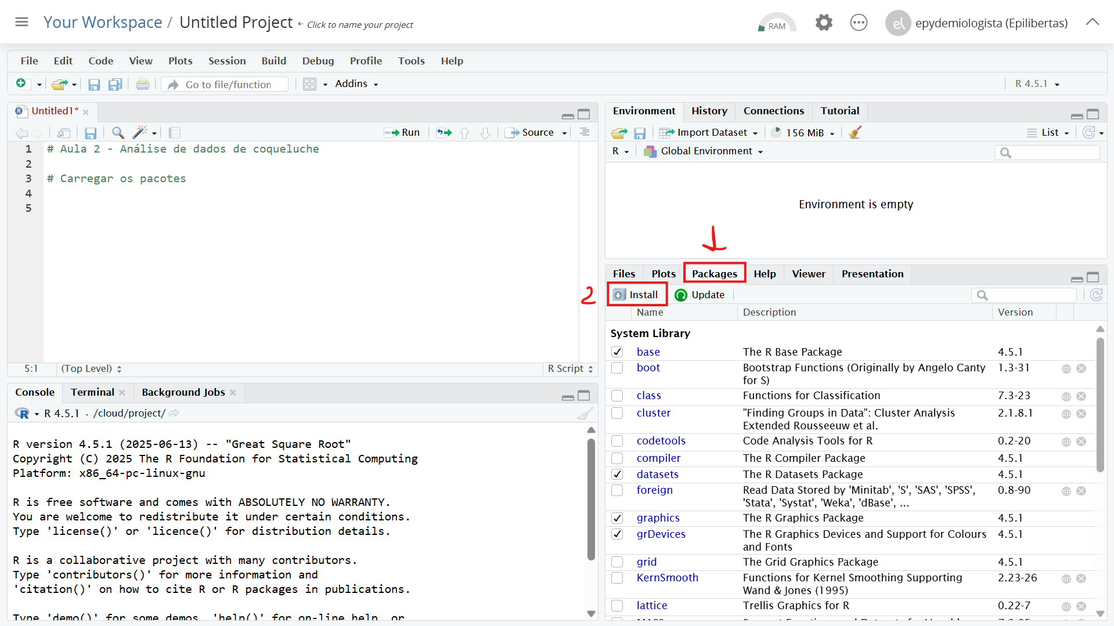Uncheck the datasets package checkbox
This screenshot has width=1114, height=626.
point(617,475)
